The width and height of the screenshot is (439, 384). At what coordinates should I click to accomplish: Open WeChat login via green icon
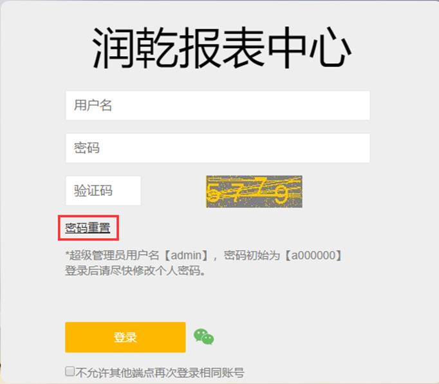coord(204,336)
